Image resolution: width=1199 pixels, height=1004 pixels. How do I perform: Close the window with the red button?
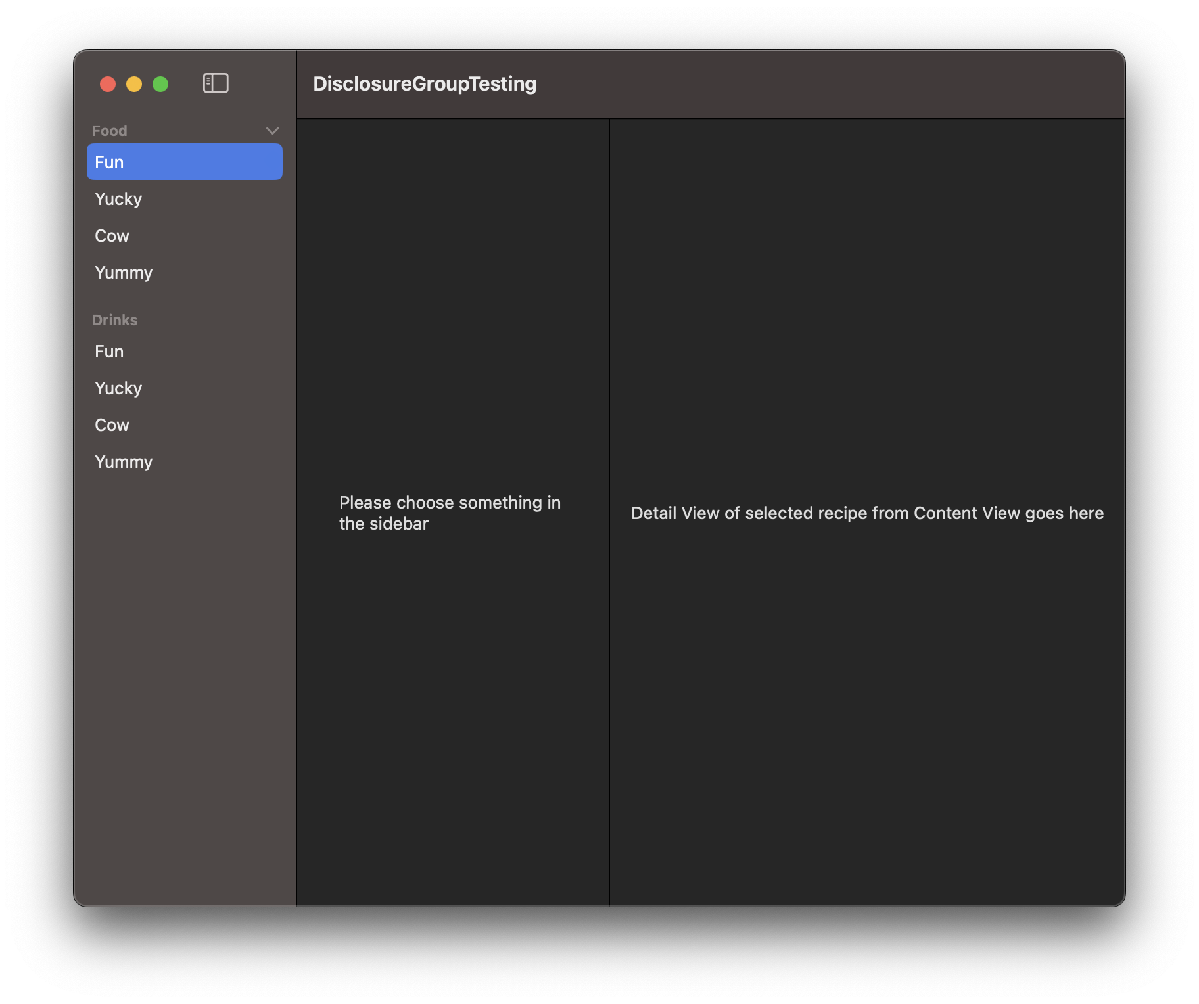point(108,84)
